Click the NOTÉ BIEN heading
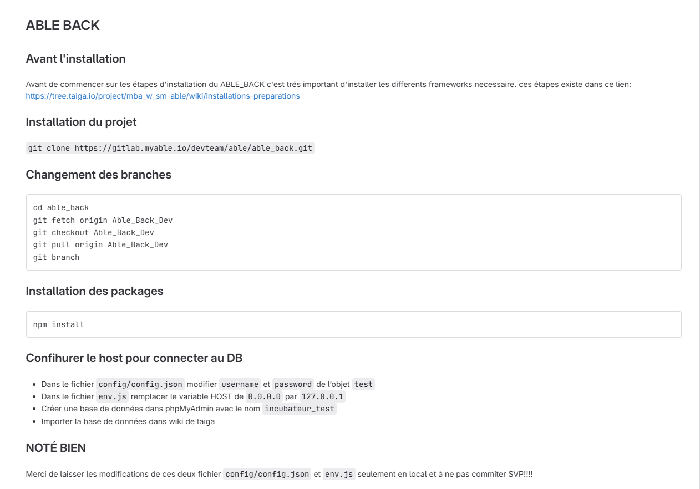700x489 pixels. coord(55,449)
